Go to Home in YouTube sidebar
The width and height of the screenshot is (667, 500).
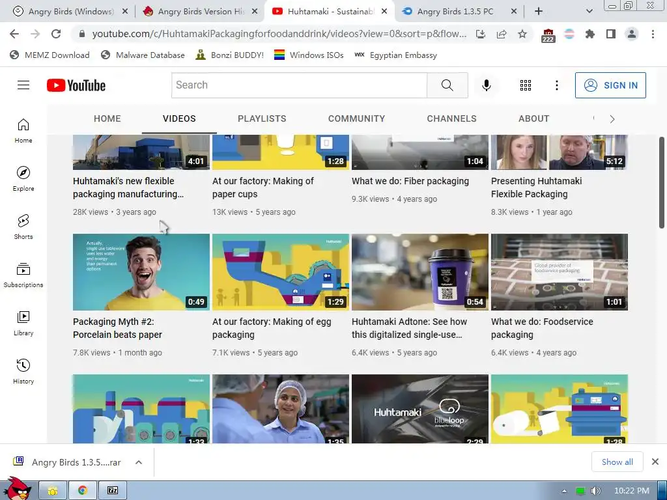pyautogui.click(x=23, y=131)
